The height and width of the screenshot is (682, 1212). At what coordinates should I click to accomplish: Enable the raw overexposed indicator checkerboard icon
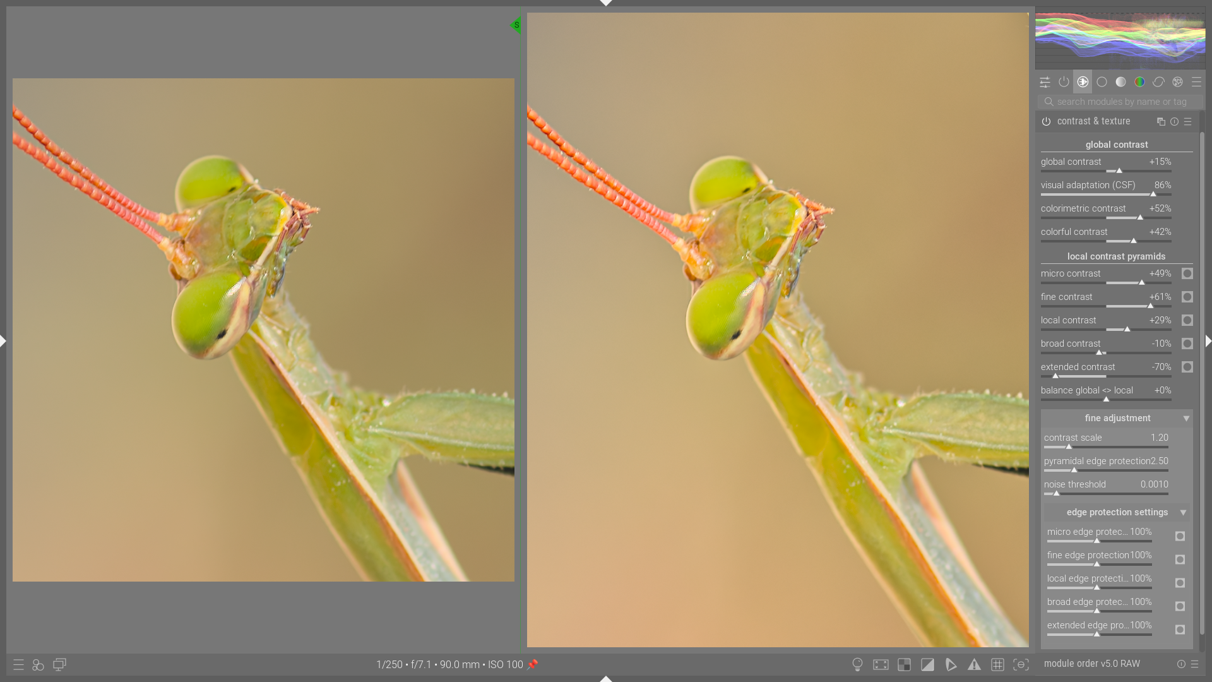pyautogui.click(x=904, y=664)
